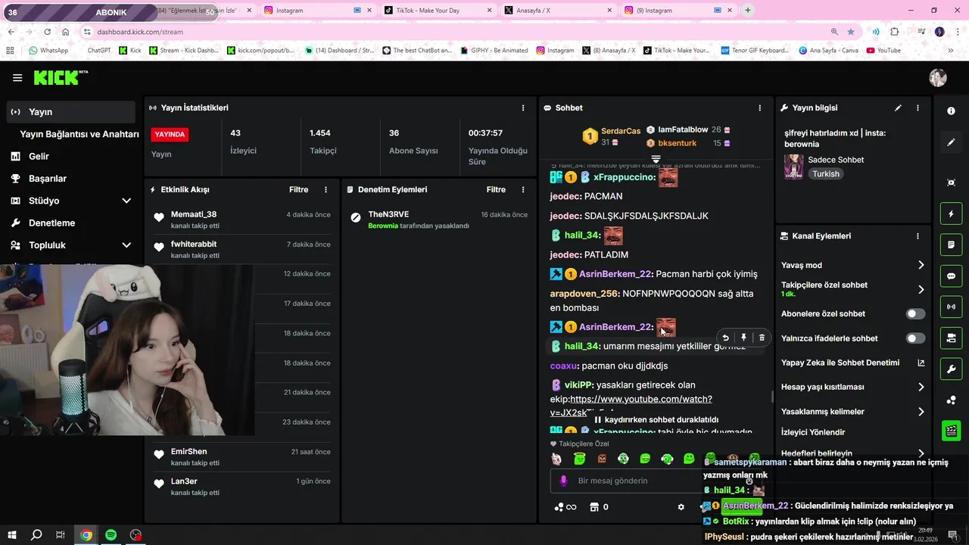Delete the hovered chat message
Screen dimensions: 969x545
tap(762, 338)
